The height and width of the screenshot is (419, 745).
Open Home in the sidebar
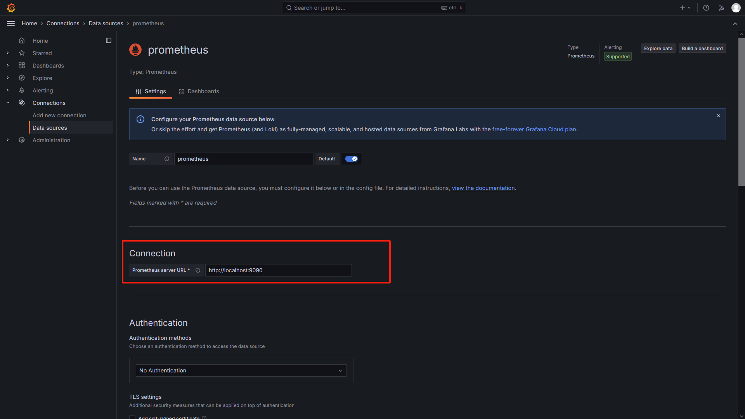(40, 41)
